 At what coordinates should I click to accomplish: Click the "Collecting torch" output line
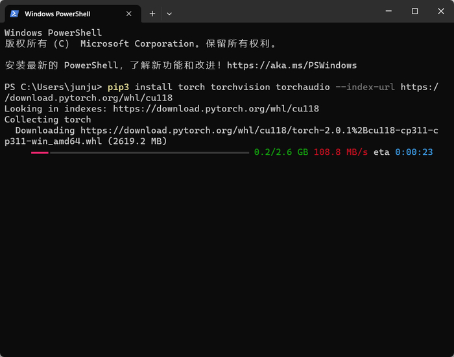point(48,119)
